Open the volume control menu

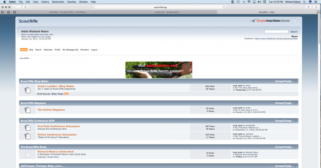(259, 2)
